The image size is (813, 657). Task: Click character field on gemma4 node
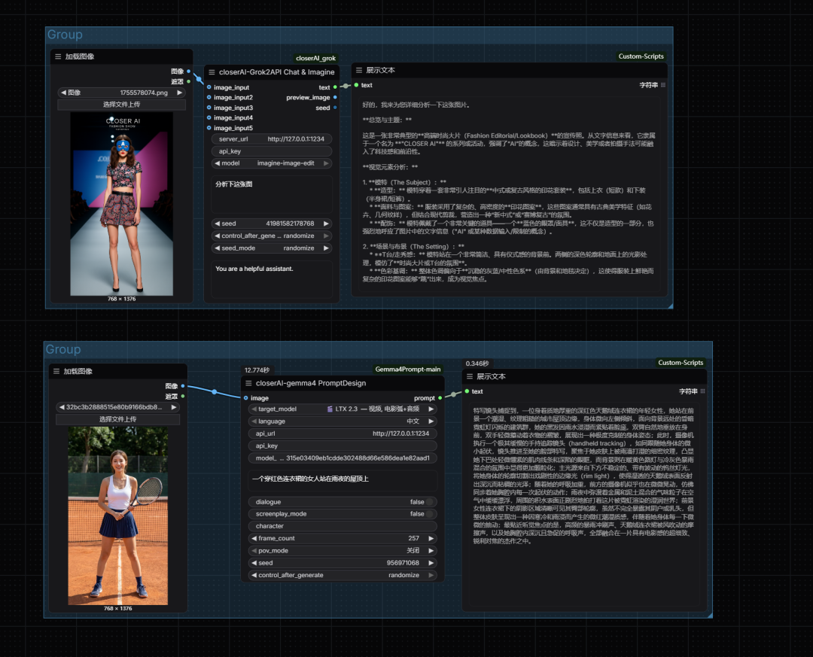pos(343,526)
